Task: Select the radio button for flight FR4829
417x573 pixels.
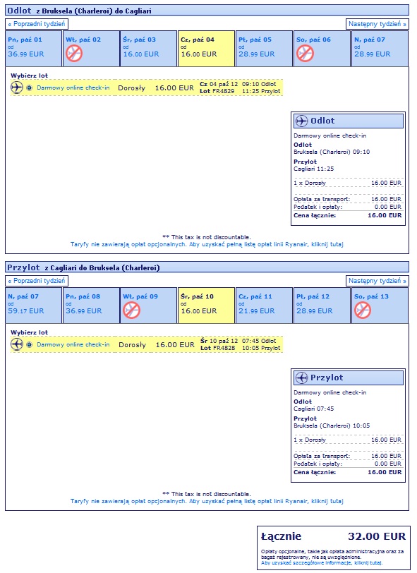Action: (29, 88)
